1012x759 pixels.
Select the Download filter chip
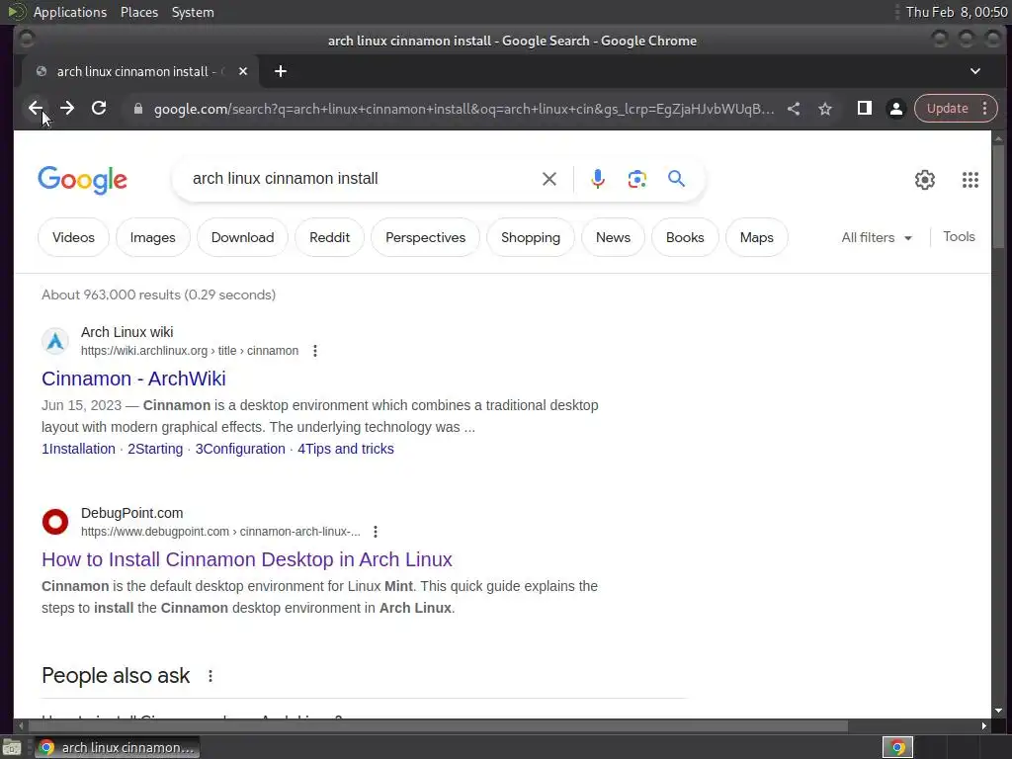click(x=243, y=237)
